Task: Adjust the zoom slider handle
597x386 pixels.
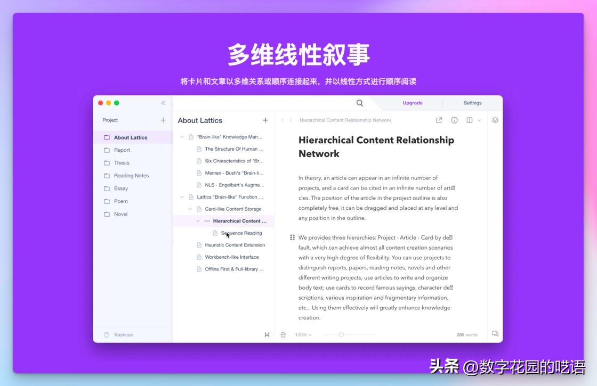Action: [x=341, y=335]
